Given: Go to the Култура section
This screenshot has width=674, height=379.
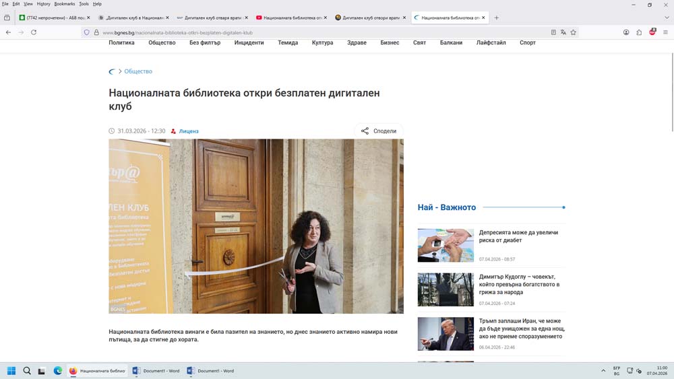Looking at the screenshot, I should [x=322, y=42].
